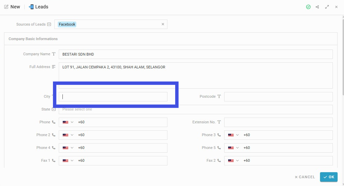Click the Postcode input field
This screenshot has width=344, height=186.
tap(279, 97)
